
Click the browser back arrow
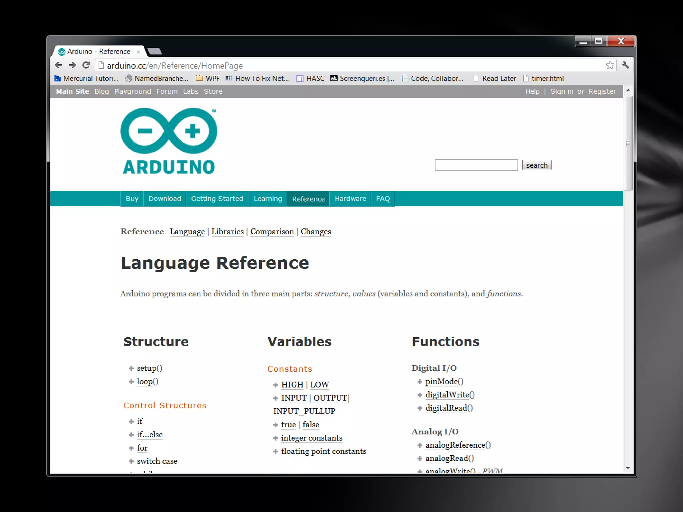coord(58,65)
